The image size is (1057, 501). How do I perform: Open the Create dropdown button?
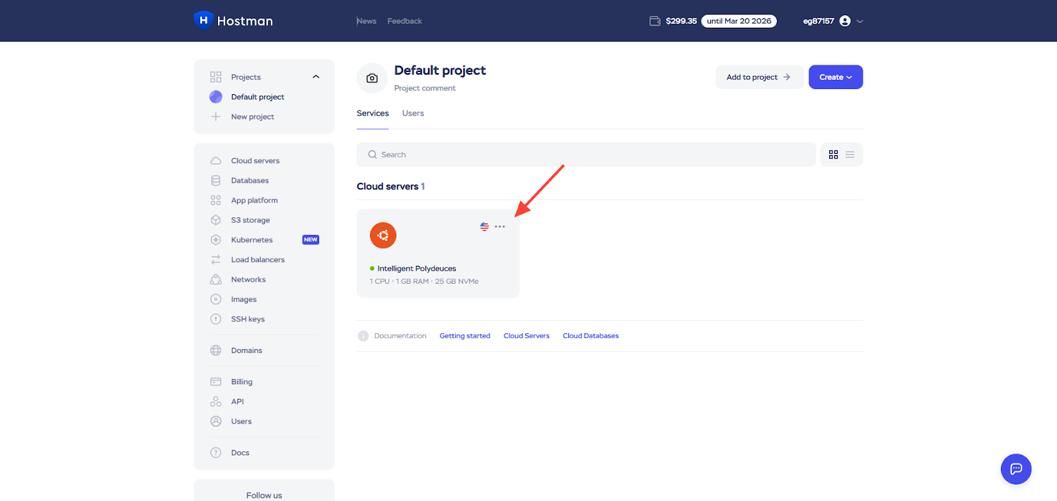click(x=836, y=77)
